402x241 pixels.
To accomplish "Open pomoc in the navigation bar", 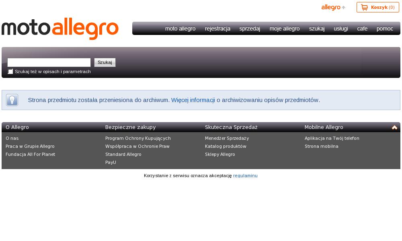I will 385,29.
